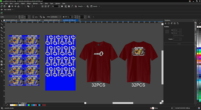Open the zoom level dropdown
The image size is (201, 110).
pos(59,6)
